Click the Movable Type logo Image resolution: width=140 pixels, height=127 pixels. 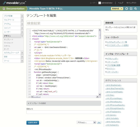pyautogui.click(x=15, y=3)
